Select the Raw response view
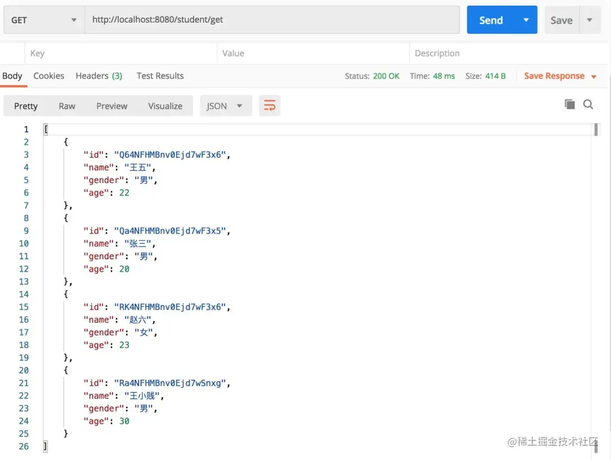 coord(67,106)
